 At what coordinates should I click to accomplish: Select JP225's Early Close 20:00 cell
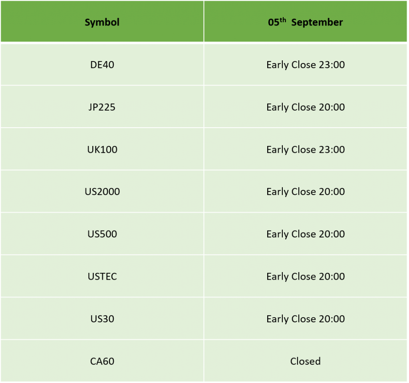click(306, 107)
